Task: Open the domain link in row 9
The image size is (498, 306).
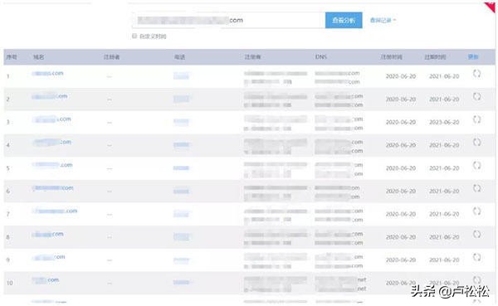Action: coord(49,257)
